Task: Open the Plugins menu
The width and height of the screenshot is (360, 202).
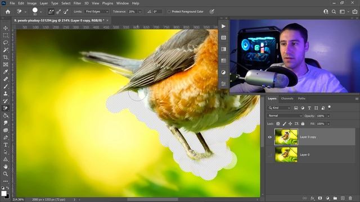Action: click(x=107, y=3)
